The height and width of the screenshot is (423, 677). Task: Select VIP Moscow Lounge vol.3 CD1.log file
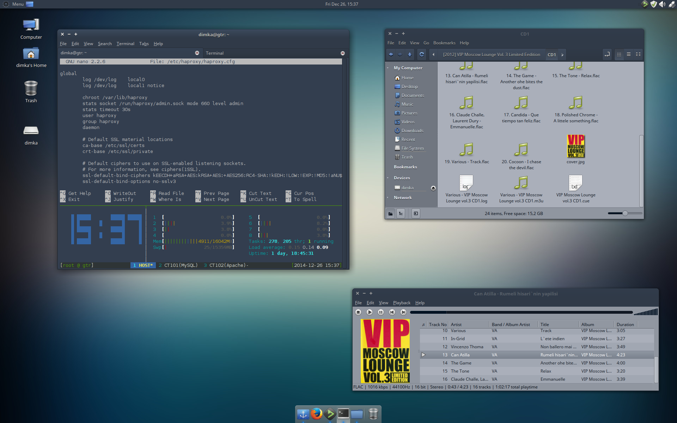tap(466, 189)
